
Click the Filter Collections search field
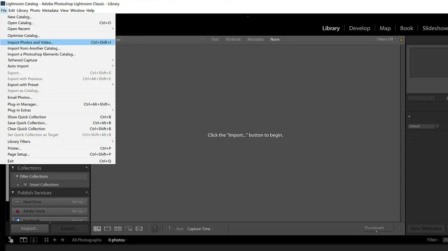tap(51, 177)
